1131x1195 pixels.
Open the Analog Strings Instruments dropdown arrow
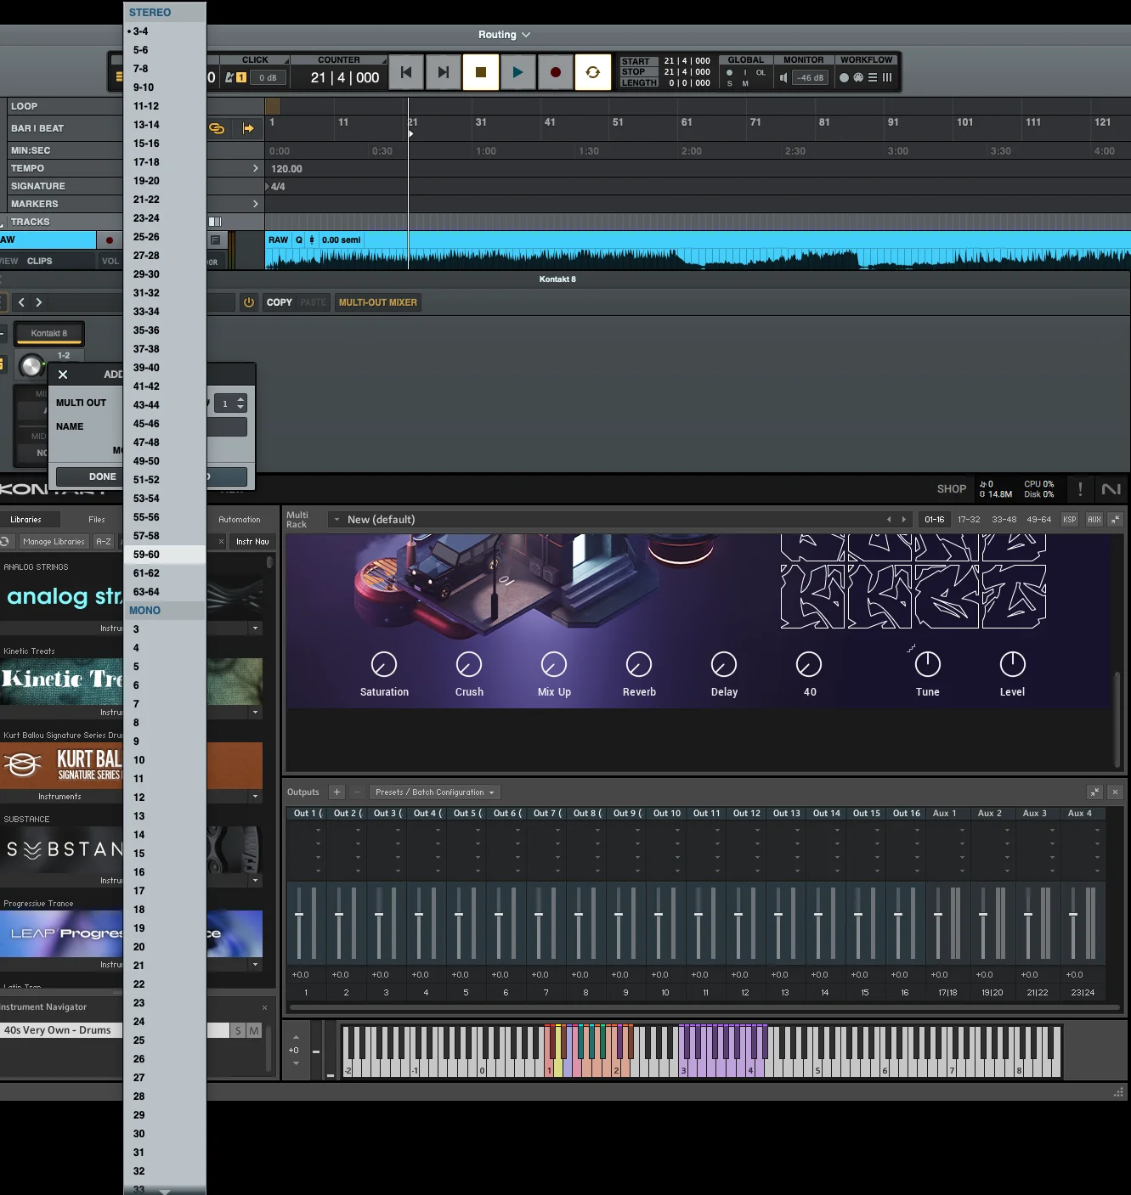coord(256,629)
